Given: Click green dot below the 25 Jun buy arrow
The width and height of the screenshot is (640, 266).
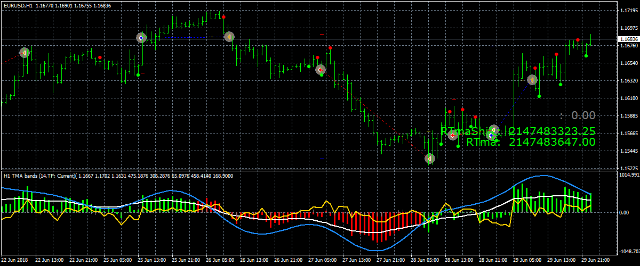Looking at the screenshot, I should (x=138, y=75).
